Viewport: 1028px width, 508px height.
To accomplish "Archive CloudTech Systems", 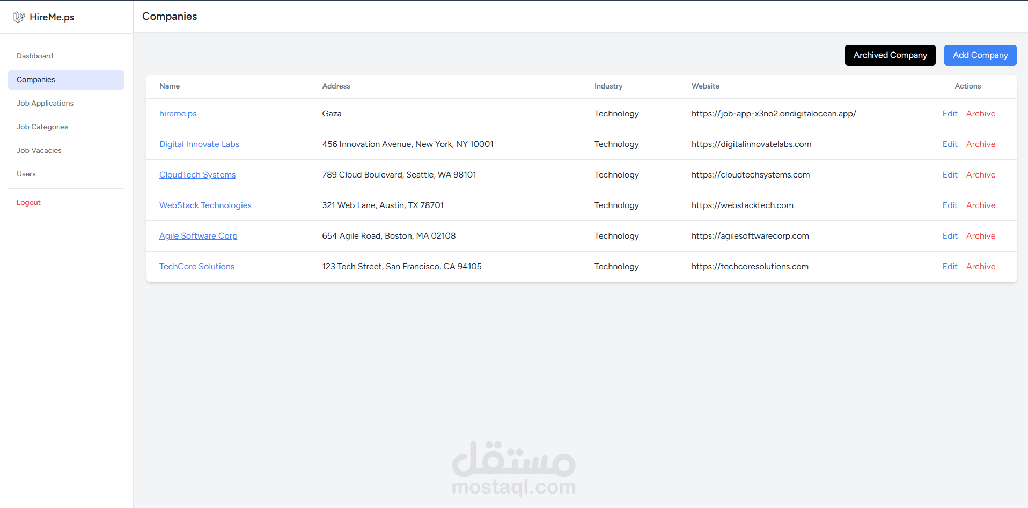I will point(981,175).
